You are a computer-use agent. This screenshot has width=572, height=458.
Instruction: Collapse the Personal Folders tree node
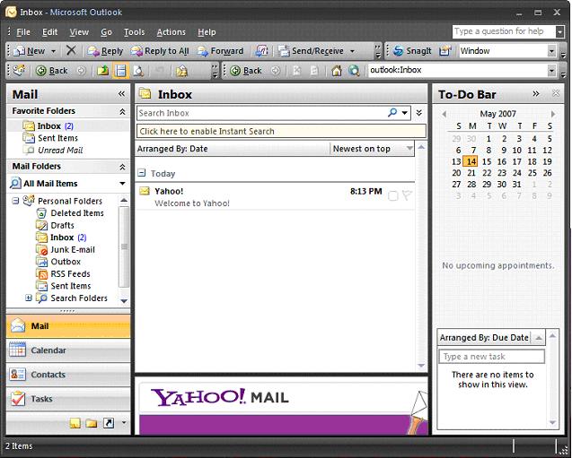pos(15,201)
